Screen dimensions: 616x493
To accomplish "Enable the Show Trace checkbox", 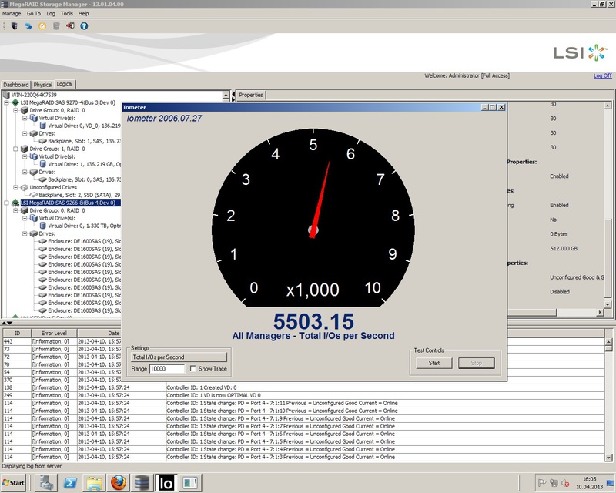I will [x=192, y=369].
